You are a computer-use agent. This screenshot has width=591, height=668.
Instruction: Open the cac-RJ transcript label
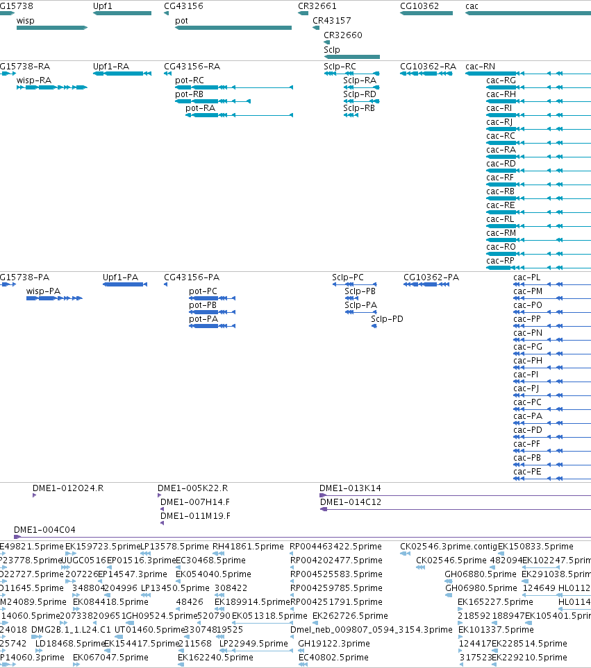tap(499, 122)
